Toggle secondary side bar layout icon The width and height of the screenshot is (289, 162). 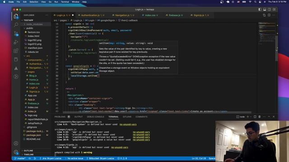[x=270, y=9]
